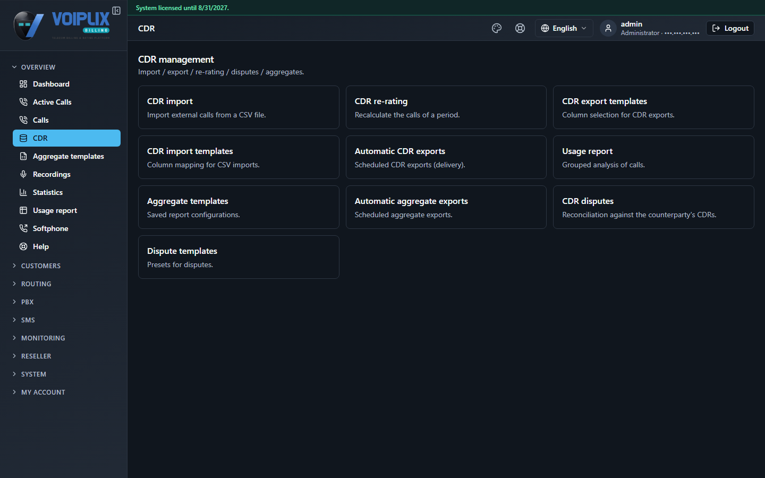Screen dimensions: 765x478
Task: Click the VoipLix Billing logo
Action: [62, 25]
